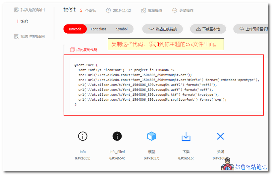
Task: Click the te's't project title heading
Action: click(x=69, y=9)
